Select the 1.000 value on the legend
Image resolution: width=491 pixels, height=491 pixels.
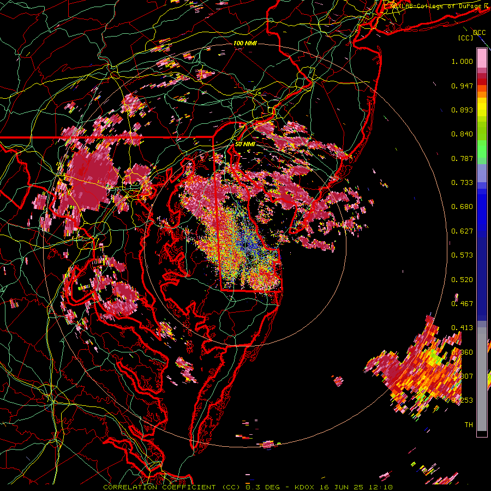[462, 61]
